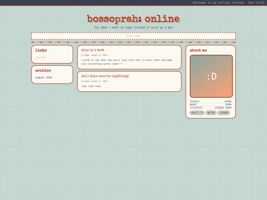Click the 'back home' navigation link

click(133, 36)
